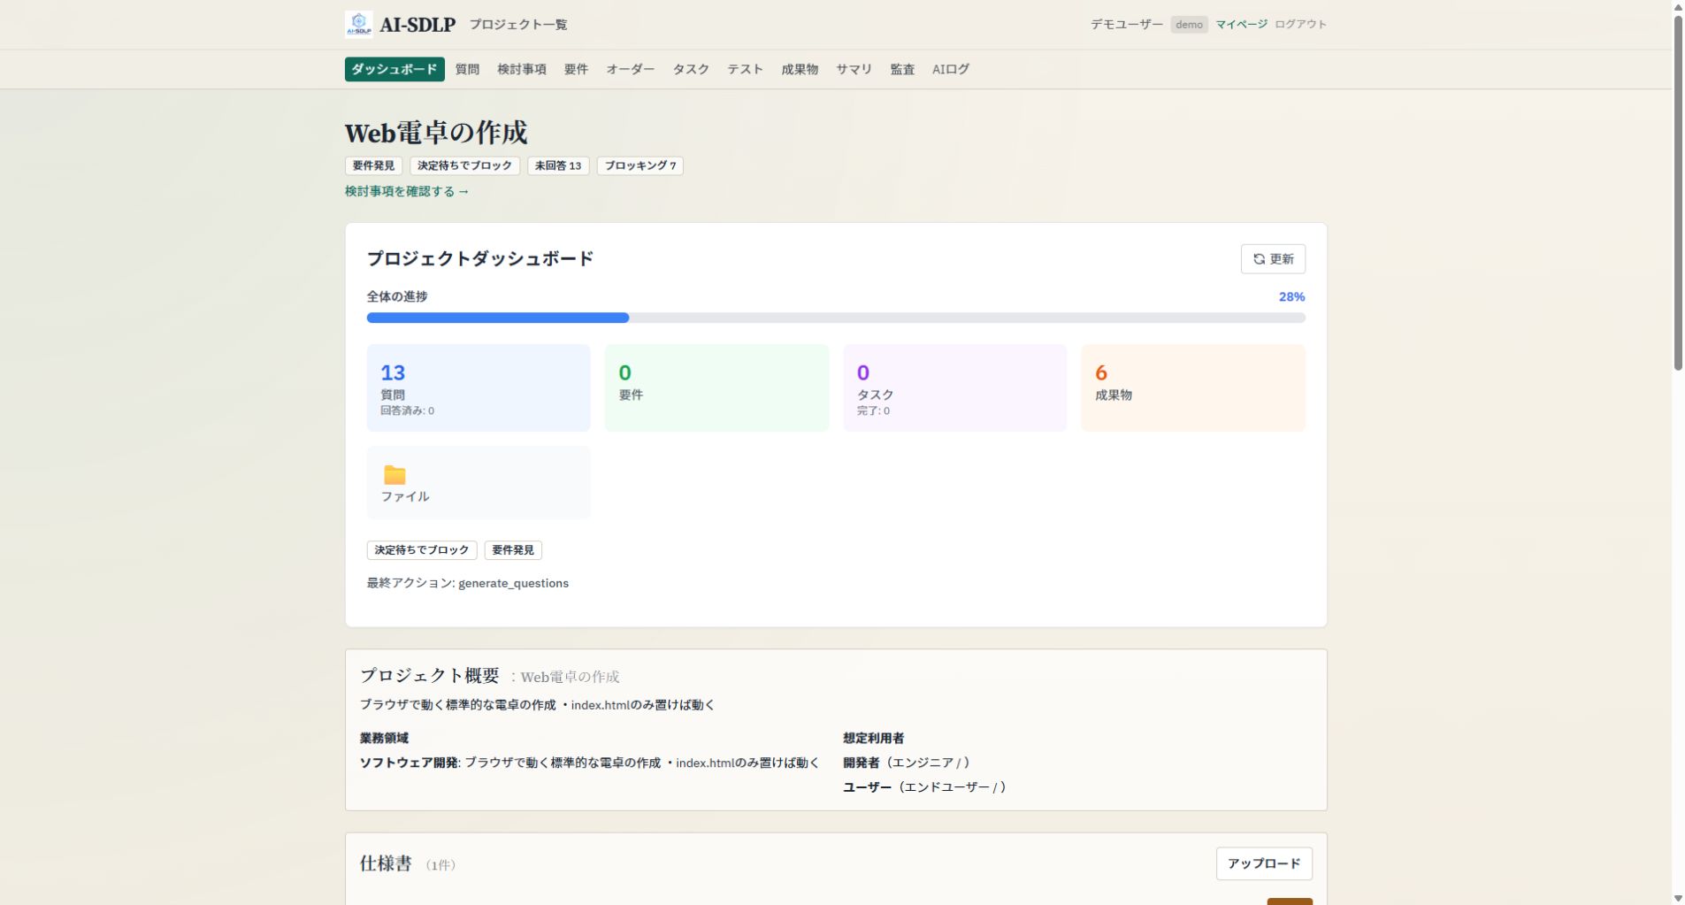Click the AI-SDLP site title
1685x905 pixels.
coord(417,25)
